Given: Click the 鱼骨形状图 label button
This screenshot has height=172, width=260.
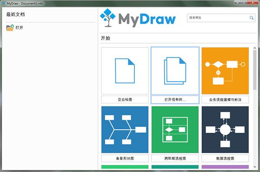Looking at the screenshot, I should [x=125, y=159].
